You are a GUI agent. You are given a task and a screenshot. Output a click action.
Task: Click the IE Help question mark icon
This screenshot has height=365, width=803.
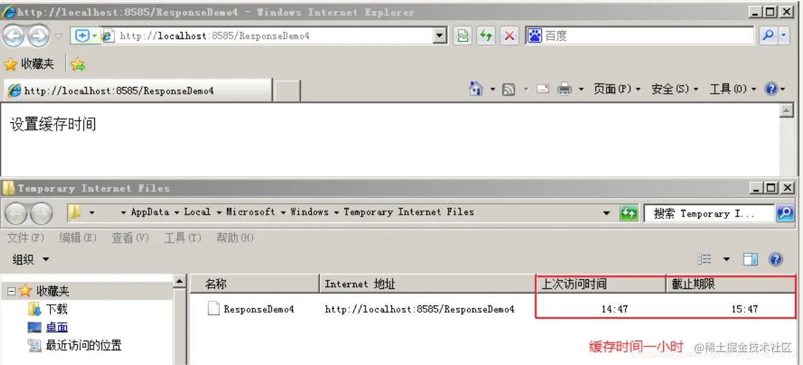771,89
